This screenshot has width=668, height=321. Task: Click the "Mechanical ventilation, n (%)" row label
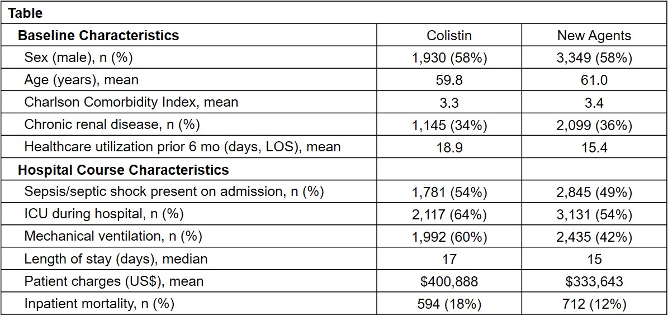pyautogui.click(x=113, y=236)
